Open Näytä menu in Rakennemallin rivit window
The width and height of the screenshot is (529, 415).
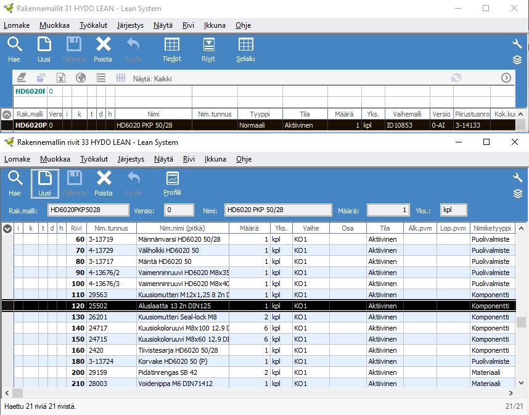pyautogui.click(x=163, y=159)
